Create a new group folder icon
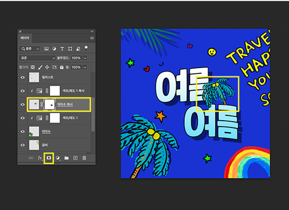This screenshot has height=210, width=289. click(x=67, y=158)
